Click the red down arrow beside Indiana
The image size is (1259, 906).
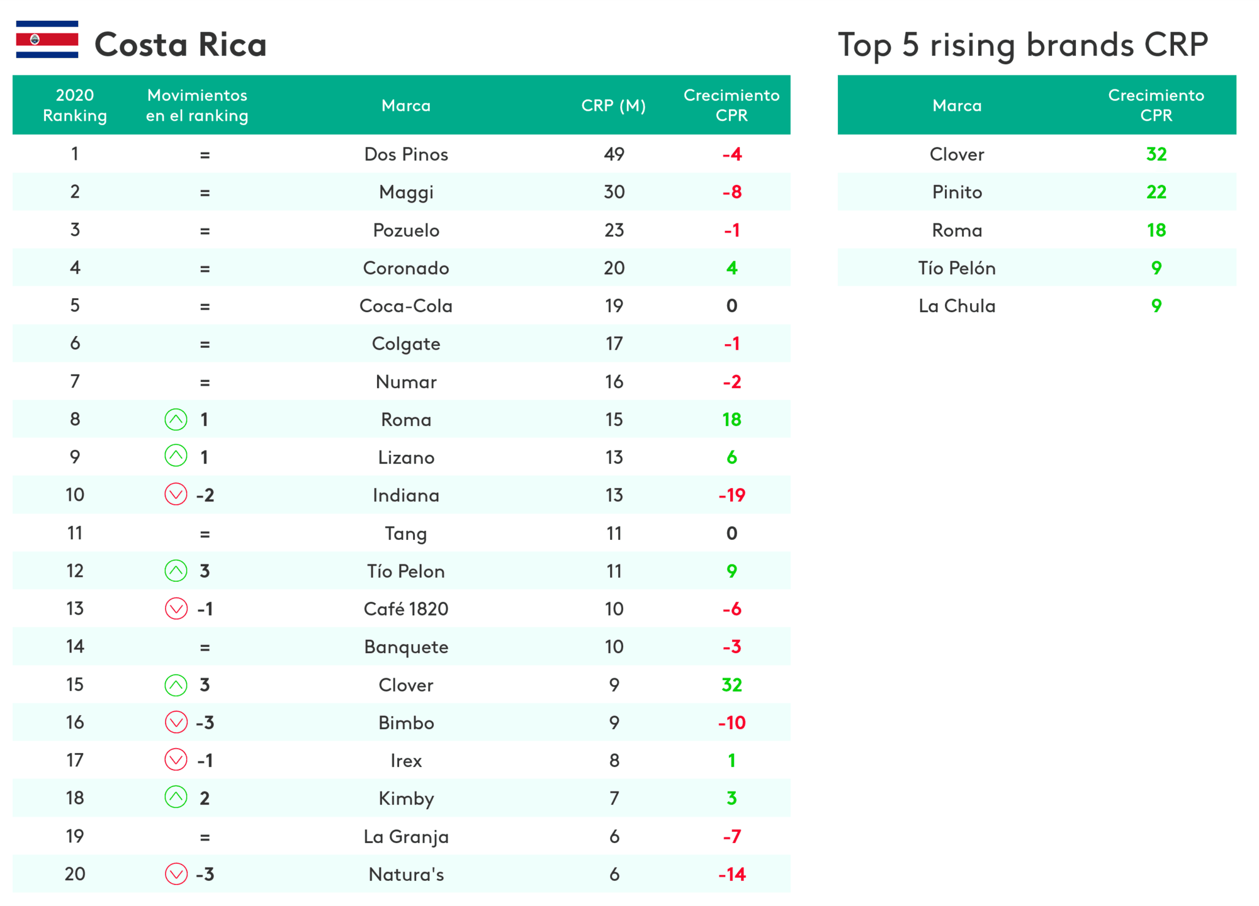(176, 495)
